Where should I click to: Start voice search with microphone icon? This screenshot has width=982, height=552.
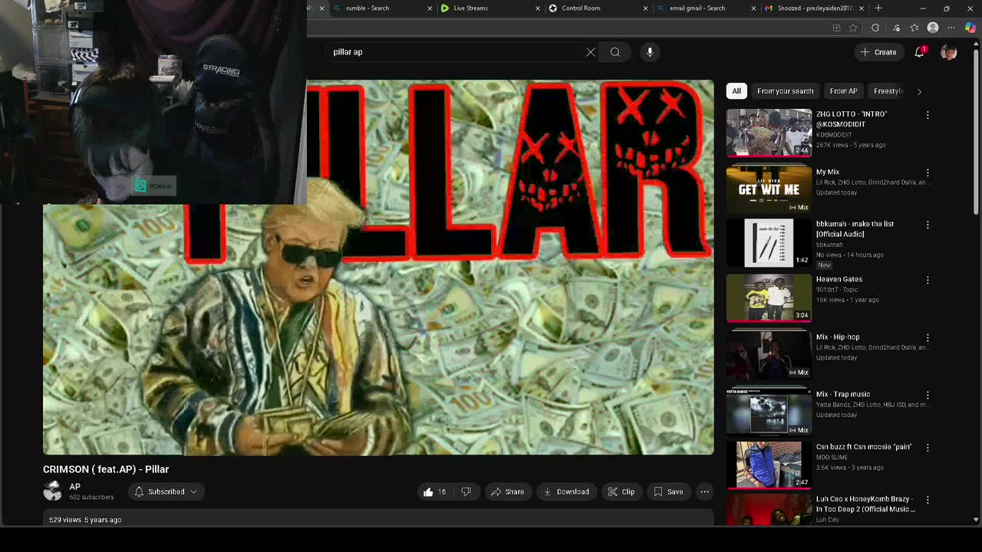coord(650,52)
